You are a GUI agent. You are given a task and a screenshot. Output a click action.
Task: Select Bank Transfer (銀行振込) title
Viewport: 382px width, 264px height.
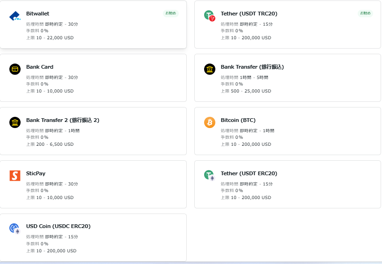click(252, 67)
